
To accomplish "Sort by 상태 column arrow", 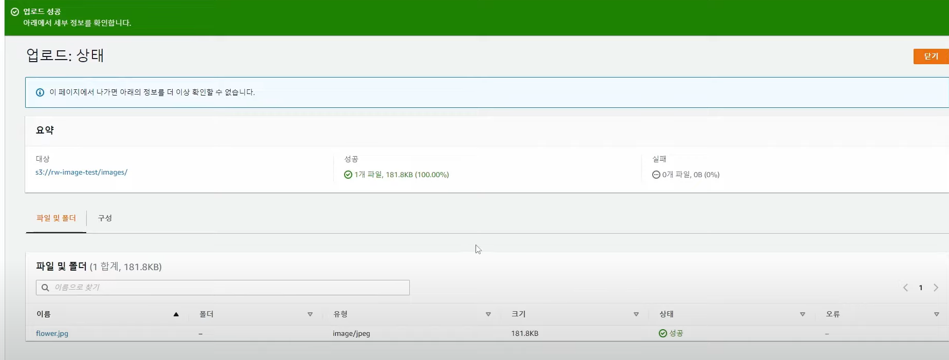I will tap(803, 314).
